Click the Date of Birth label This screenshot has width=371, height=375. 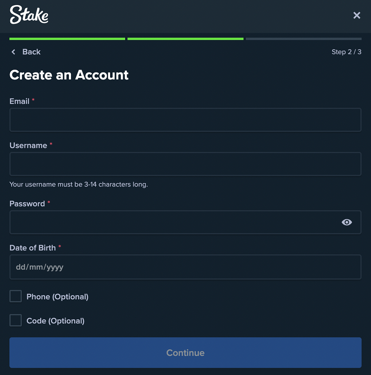point(33,248)
